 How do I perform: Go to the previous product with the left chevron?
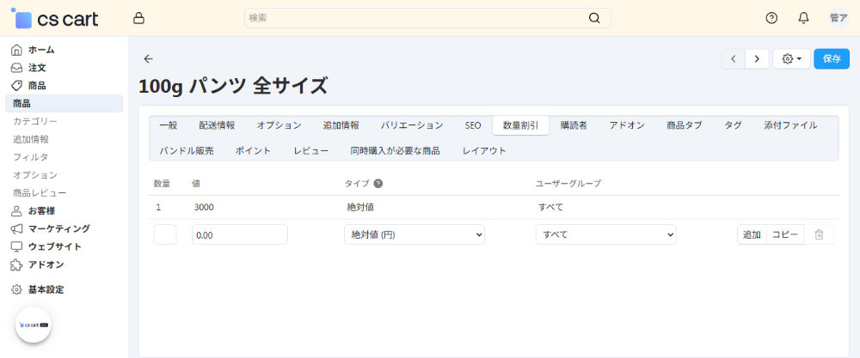[x=733, y=58]
